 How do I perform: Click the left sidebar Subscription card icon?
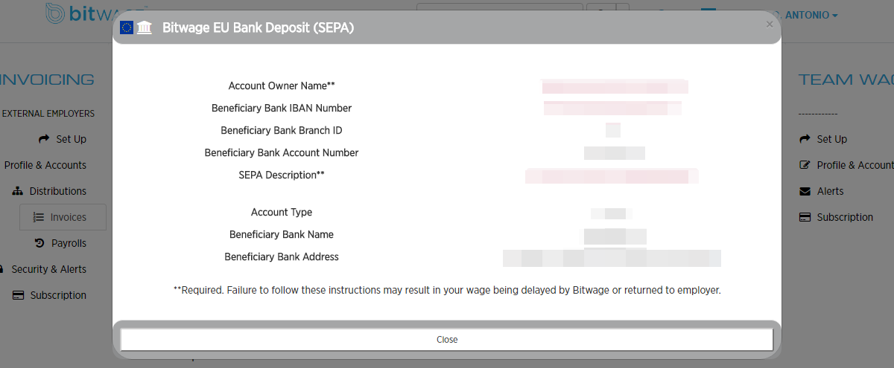pos(18,295)
